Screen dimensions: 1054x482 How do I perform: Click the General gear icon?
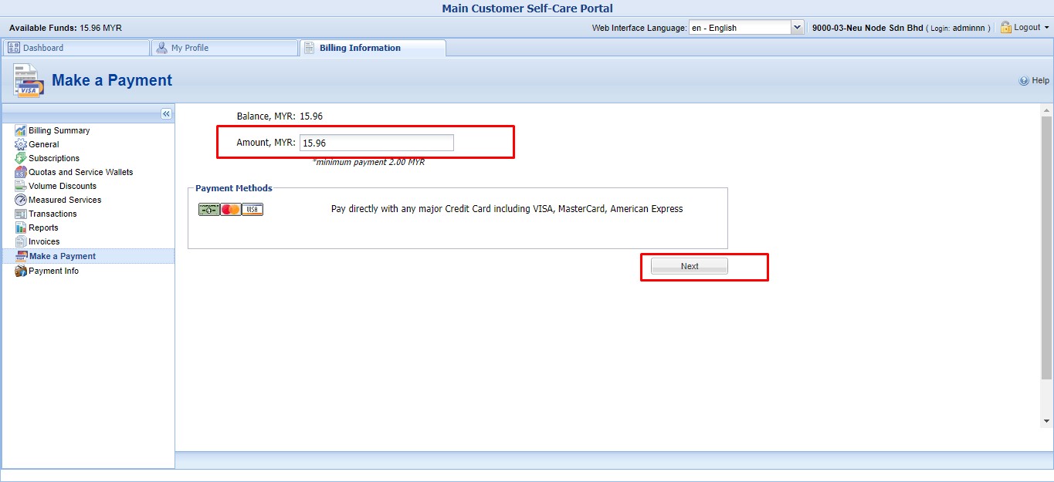pos(21,144)
